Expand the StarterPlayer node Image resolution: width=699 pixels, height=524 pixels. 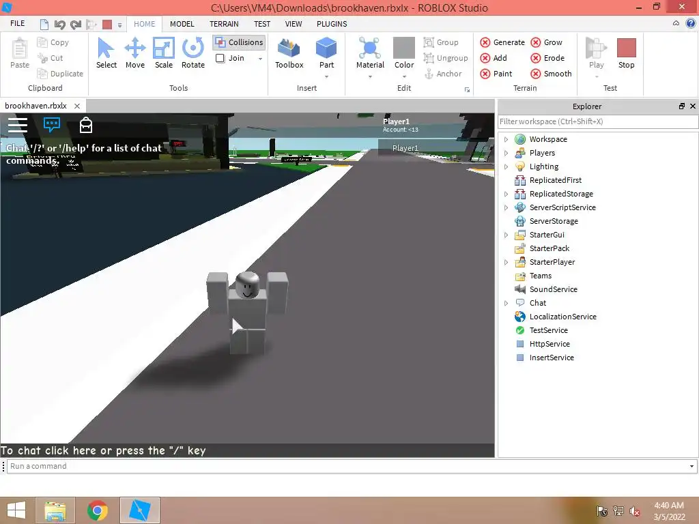[x=506, y=262]
